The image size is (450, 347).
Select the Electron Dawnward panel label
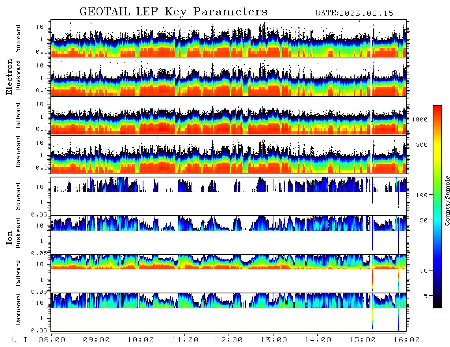[x=18, y=151]
